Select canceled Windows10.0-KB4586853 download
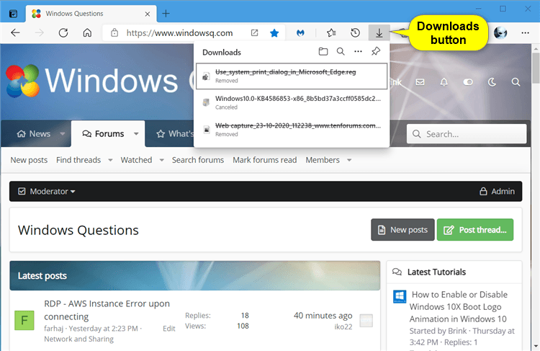Viewport: 540px width, 351px height. 292,102
